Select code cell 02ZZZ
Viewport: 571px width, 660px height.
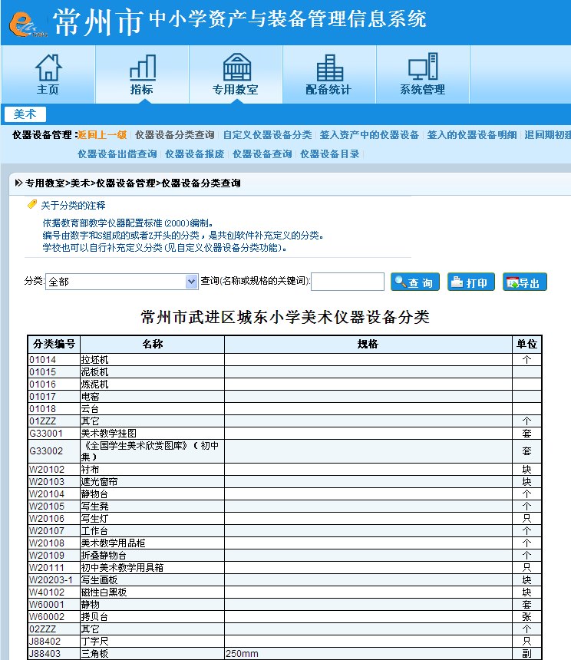[54, 629]
